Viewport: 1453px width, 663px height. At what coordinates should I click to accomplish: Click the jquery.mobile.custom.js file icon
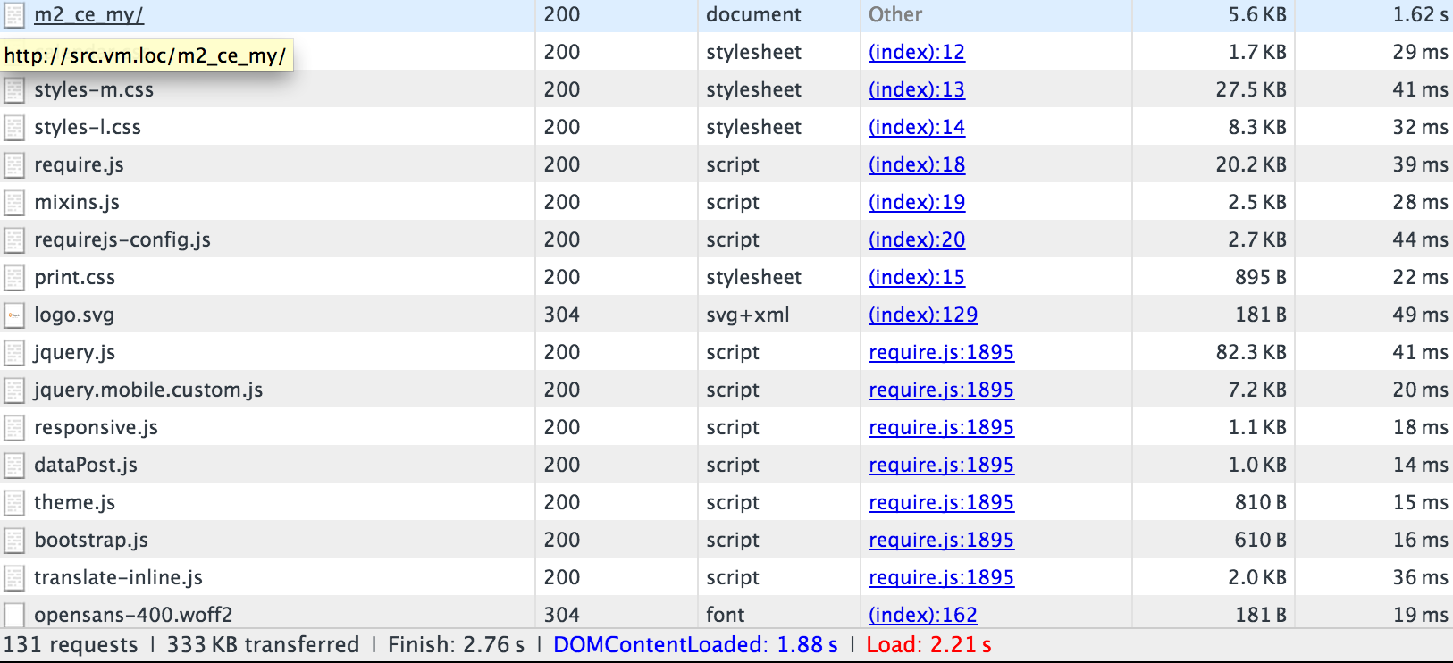pyautogui.click(x=14, y=390)
